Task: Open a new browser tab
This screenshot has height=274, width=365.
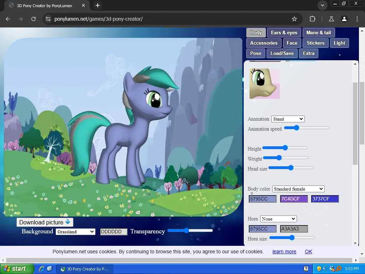Action: click(98, 5)
